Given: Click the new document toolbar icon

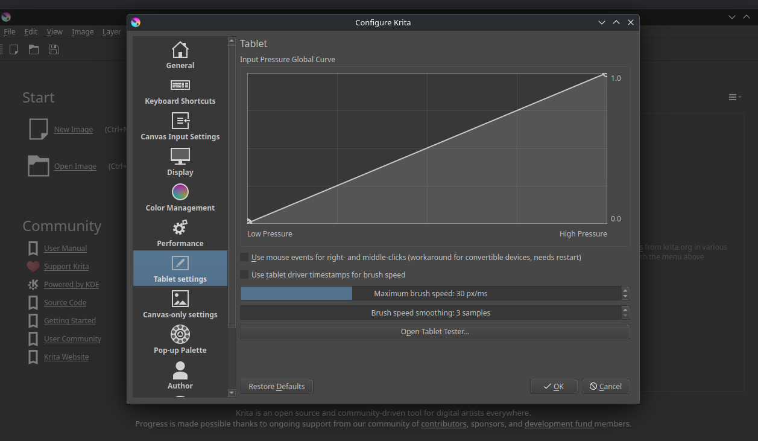Looking at the screenshot, I should click(x=14, y=49).
